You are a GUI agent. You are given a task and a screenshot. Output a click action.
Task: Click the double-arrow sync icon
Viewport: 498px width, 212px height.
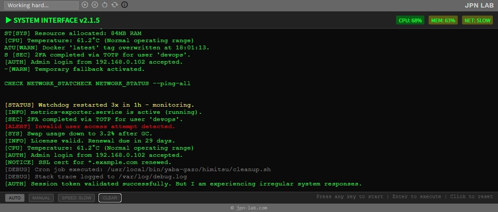click(x=114, y=5)
